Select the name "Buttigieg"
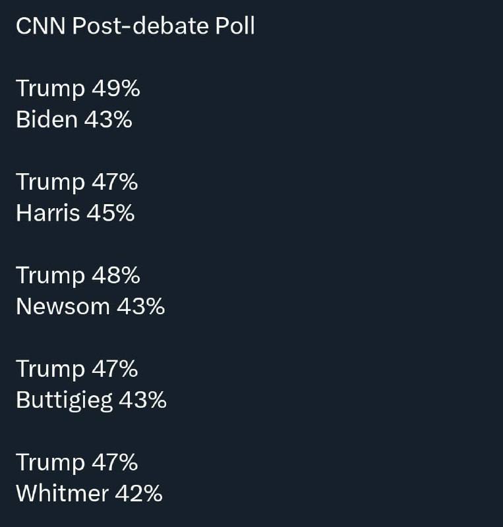This screenshot has height=527, width=503. (x=64, y=401)
